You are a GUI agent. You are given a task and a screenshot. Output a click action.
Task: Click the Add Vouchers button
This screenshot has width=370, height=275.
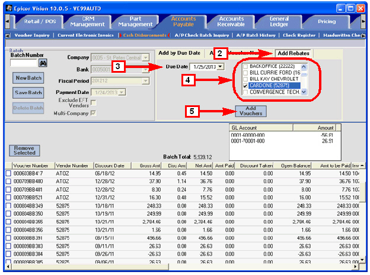(x=251, y=111)
